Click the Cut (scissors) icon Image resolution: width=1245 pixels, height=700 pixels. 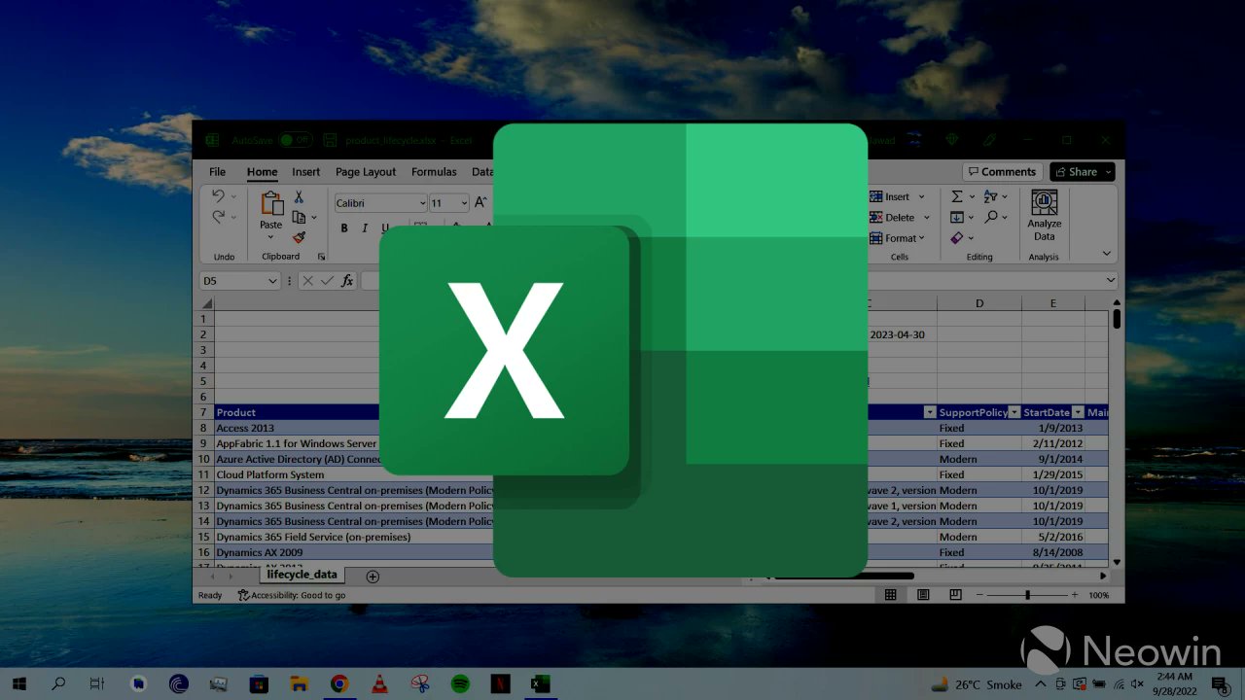coord(299,195)
